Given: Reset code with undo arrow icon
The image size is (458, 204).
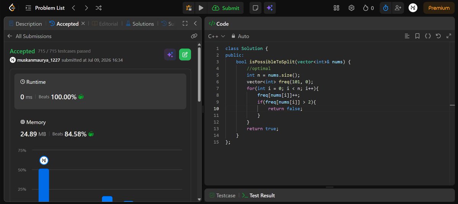Looking at the screenshot, I should [438, 36].
